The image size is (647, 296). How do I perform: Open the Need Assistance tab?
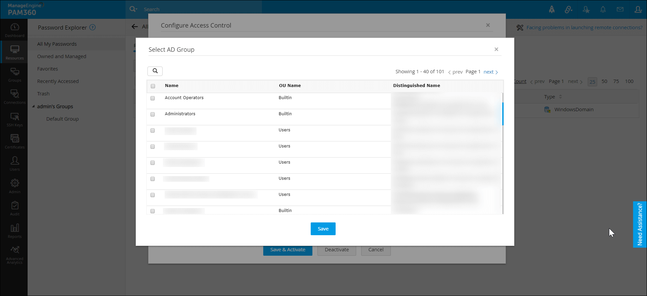[640, 224]
